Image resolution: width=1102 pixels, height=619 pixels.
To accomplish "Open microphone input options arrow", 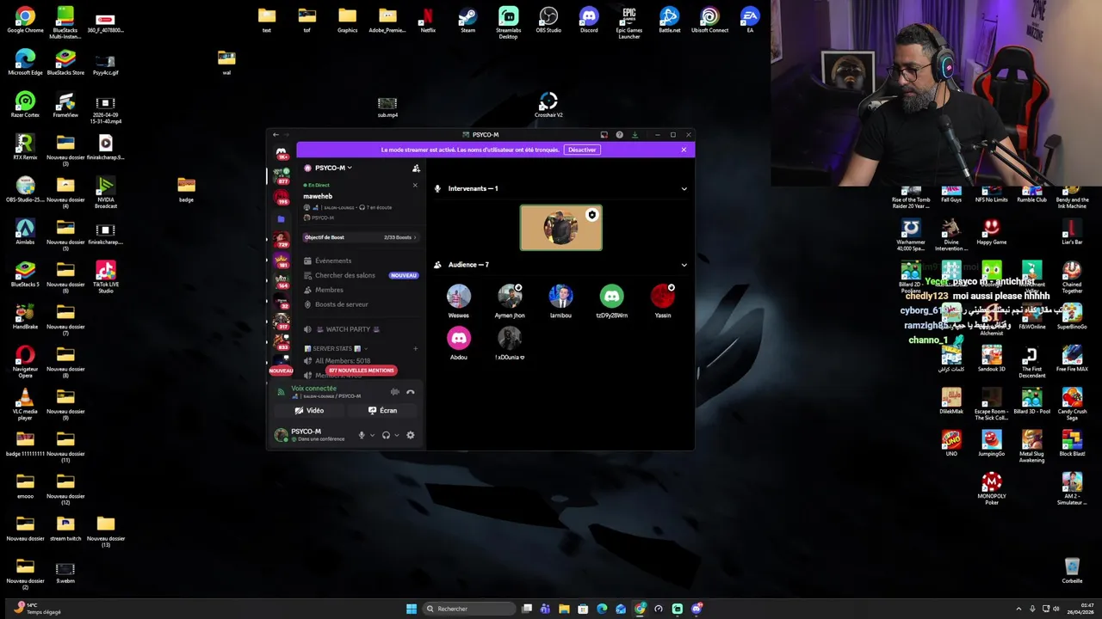I will pyautogui.click(x=372, y=435).
